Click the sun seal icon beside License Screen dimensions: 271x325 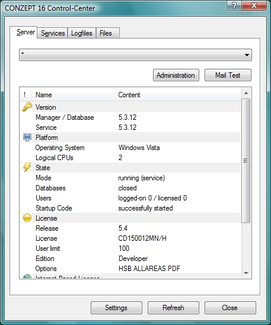27,218
